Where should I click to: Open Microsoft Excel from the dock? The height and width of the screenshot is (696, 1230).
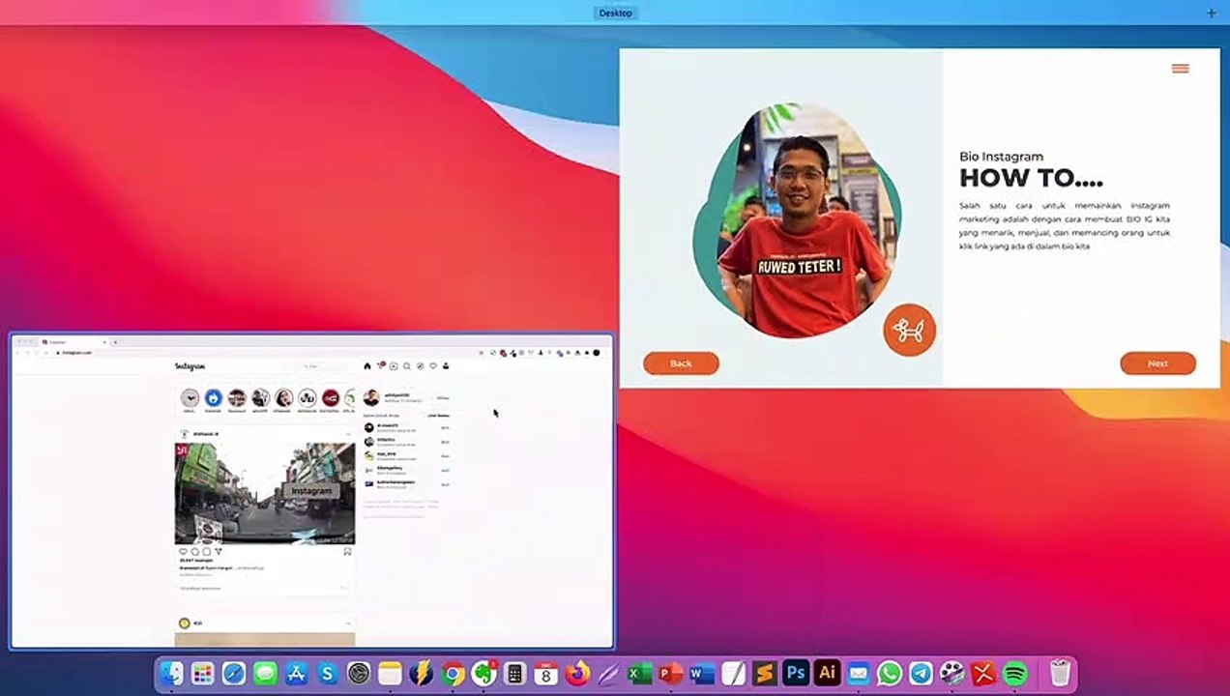(639, 674)
